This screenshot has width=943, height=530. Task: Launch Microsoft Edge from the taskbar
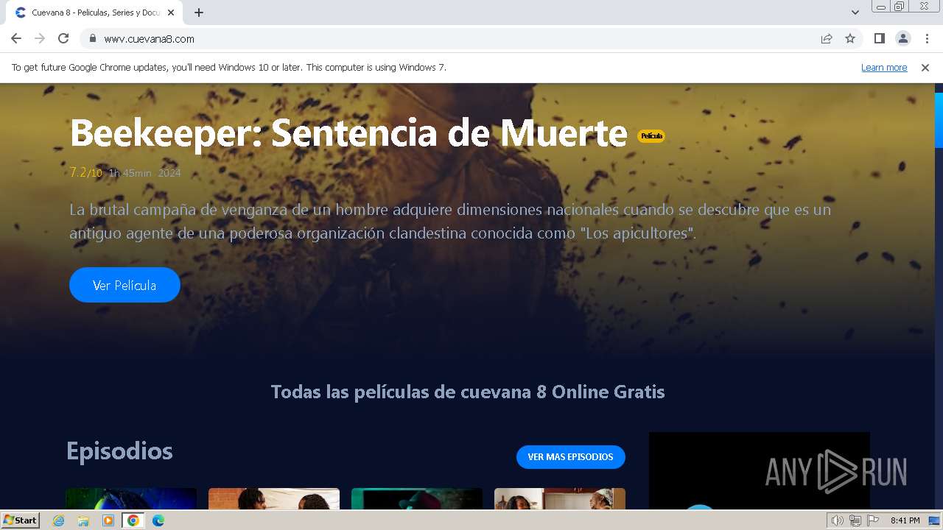[x=158, y=520]
